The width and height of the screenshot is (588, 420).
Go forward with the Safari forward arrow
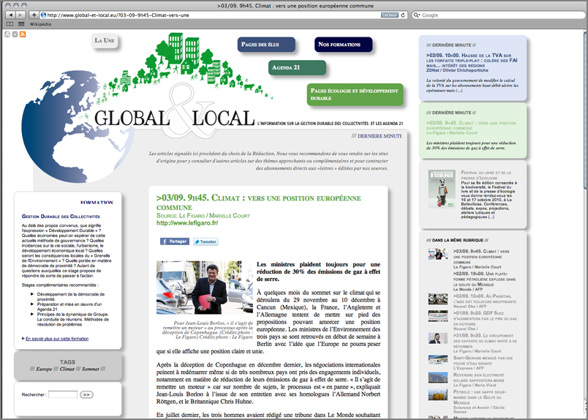point(20,15)
